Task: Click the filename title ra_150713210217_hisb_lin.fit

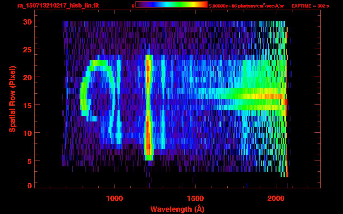Action: (x=58, y=5)
